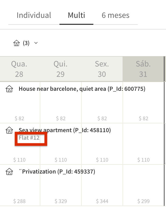Click the house icon beside Sea view apartment
The image size is (166, 210).
click(9, 130)
